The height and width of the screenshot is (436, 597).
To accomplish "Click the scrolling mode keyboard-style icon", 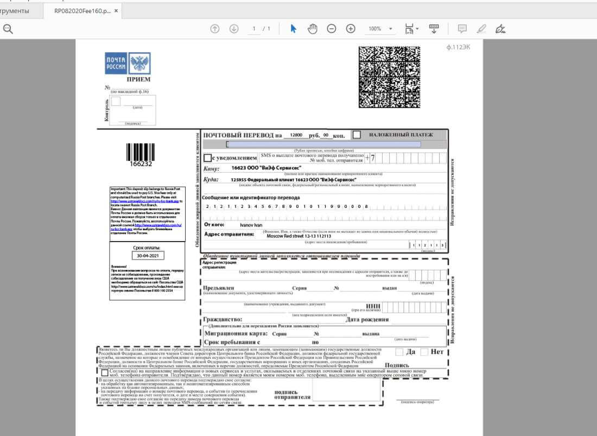I will (x=434, y=29).
